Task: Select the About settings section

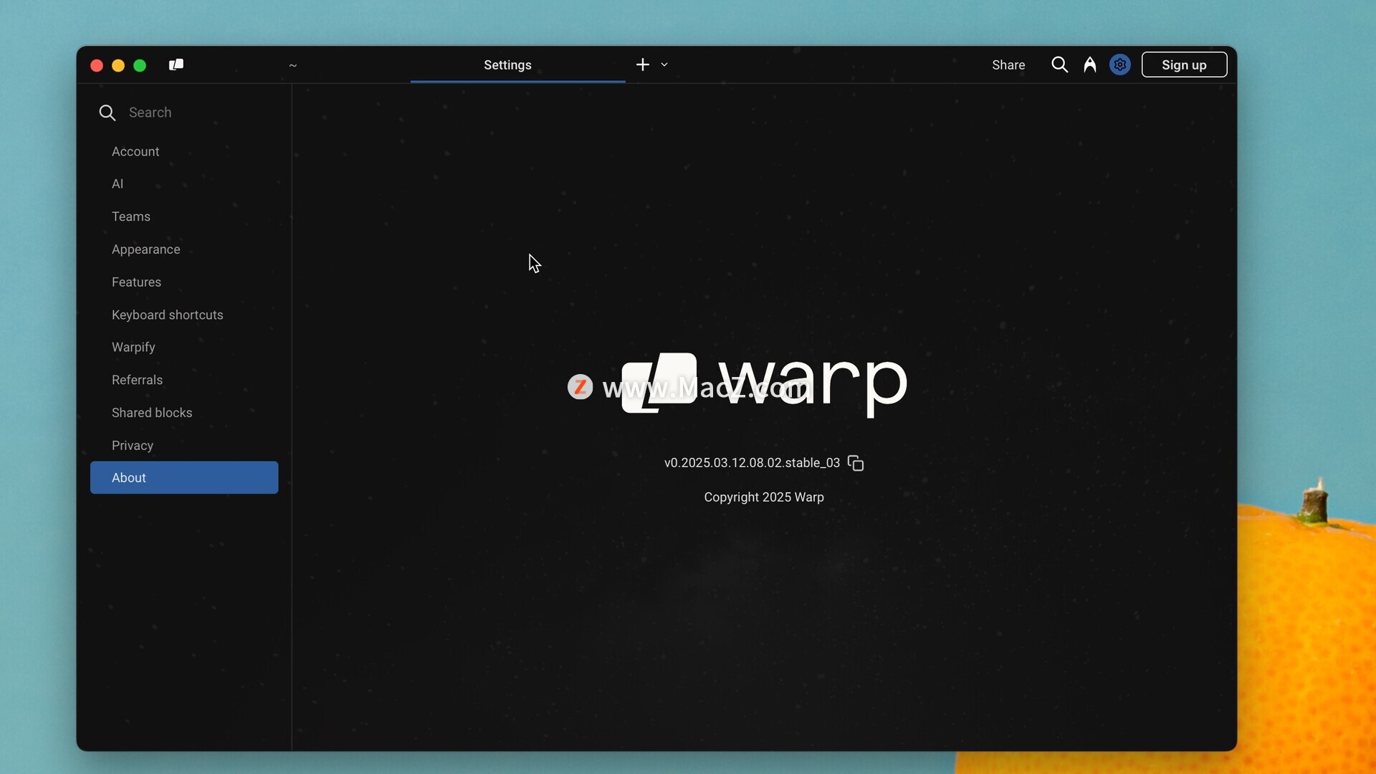Action: click(x=184, y=478)
